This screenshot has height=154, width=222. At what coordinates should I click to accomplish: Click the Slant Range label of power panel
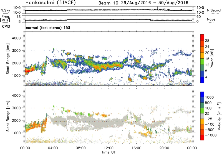click(8, 59)
